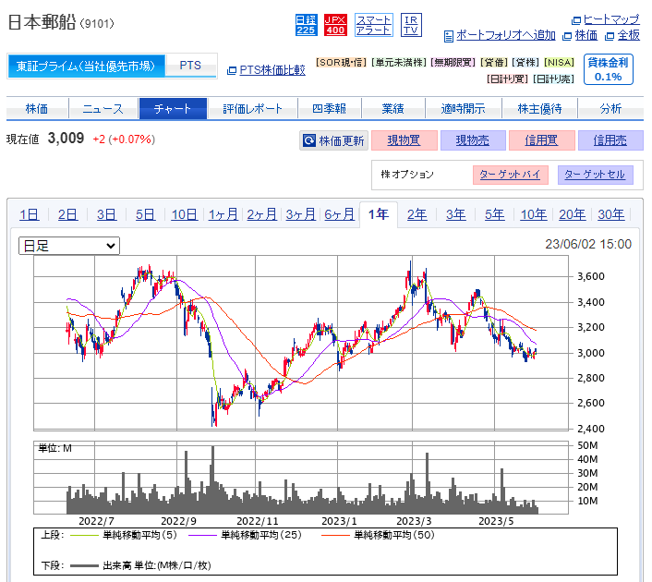The width and height of the screenshot is (652, 582).
Task: Click the 単純移動平均(25) legend entry
Action: pyautogui.click(x=261, y=535)
